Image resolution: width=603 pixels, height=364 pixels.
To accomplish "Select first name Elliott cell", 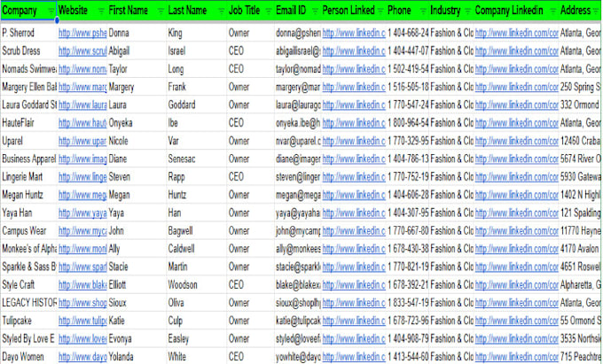I will (137, 284).
